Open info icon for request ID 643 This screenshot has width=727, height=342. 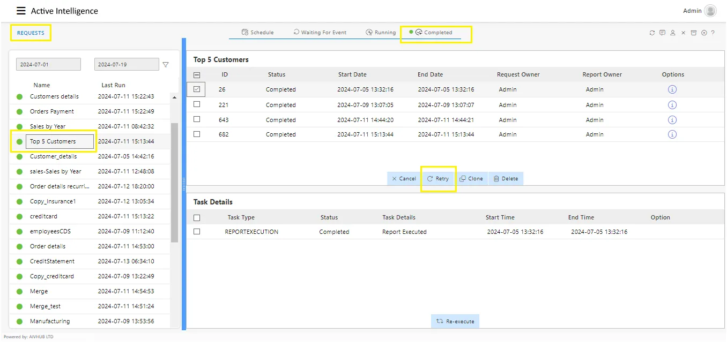coord(672,120)
